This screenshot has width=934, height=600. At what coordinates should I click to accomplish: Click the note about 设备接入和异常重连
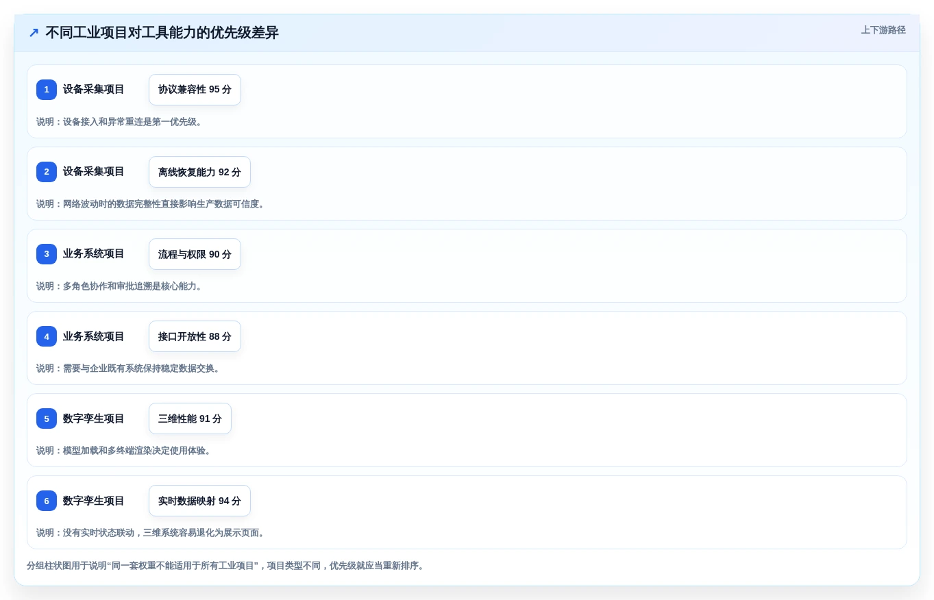[121, 122]
